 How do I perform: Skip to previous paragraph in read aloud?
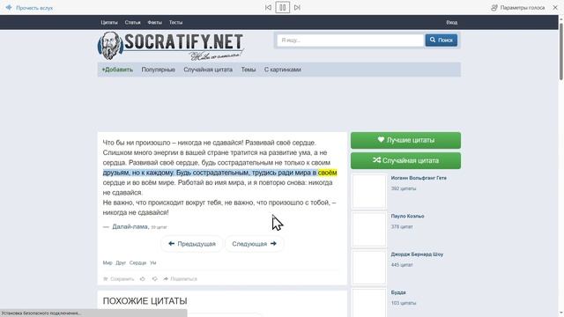click(268, 7)
